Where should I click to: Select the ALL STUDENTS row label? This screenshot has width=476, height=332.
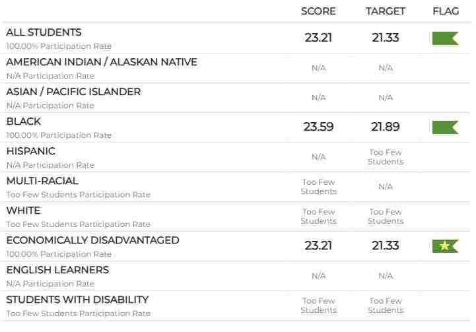(44, 32)
